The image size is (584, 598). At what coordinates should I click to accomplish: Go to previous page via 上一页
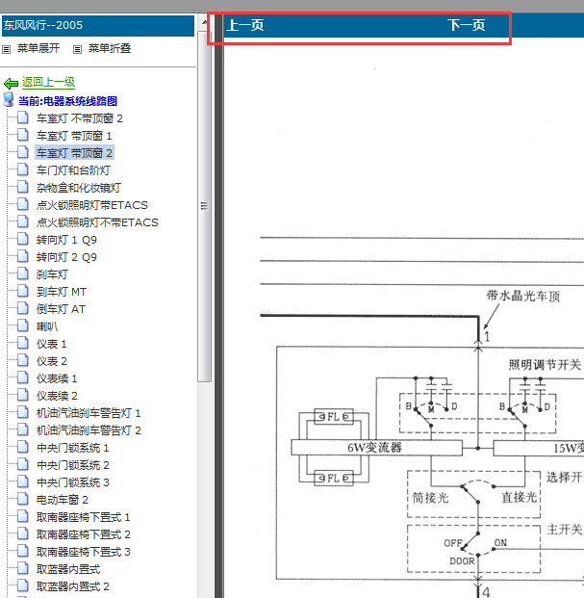point(245,25)
